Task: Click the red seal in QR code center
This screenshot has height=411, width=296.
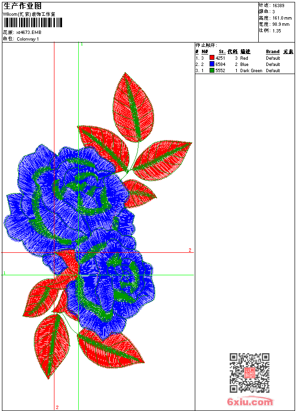Action: click(x=249, y=373)
